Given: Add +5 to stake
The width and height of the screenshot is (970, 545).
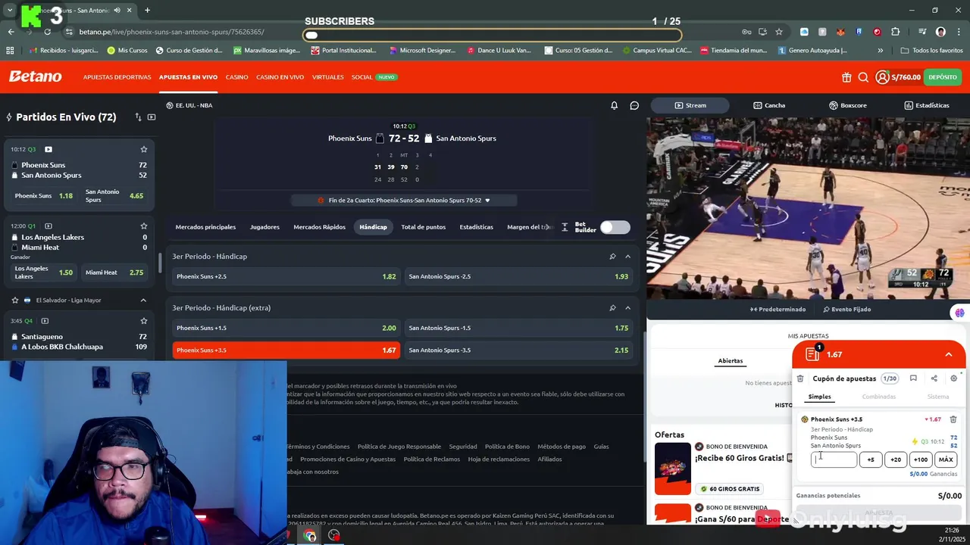Looking at the screenshot, I should [871, 459].
